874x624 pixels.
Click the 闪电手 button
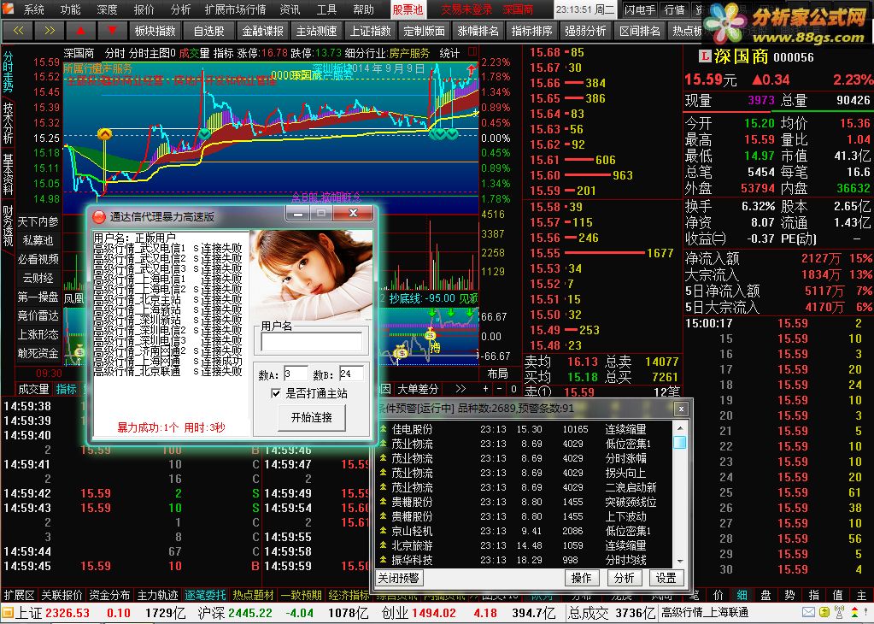tap(639, 9)
